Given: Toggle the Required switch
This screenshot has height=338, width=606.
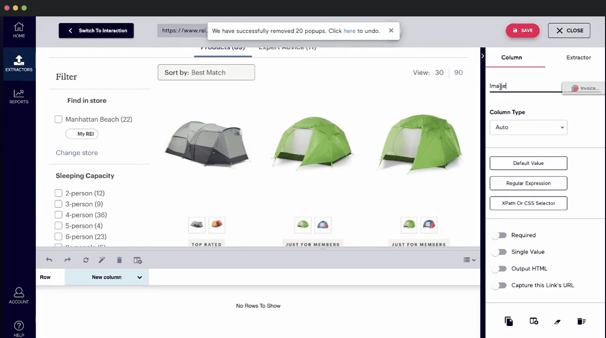Looking at the screenshot, I should (x=499, y=235).
